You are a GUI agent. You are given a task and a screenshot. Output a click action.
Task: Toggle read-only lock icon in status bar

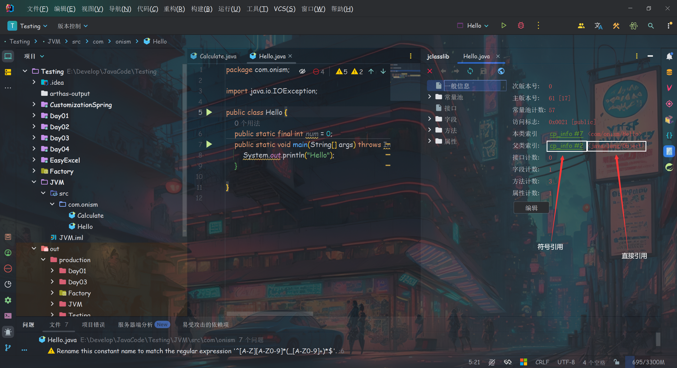616,362
